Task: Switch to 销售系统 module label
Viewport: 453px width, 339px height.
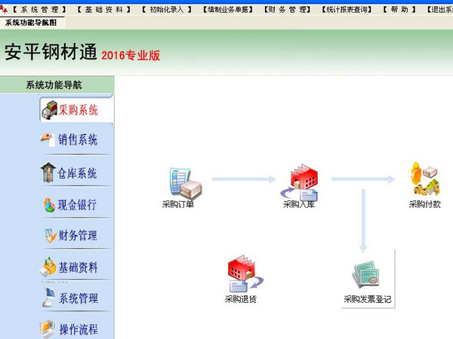Action: tap(78, 140)
